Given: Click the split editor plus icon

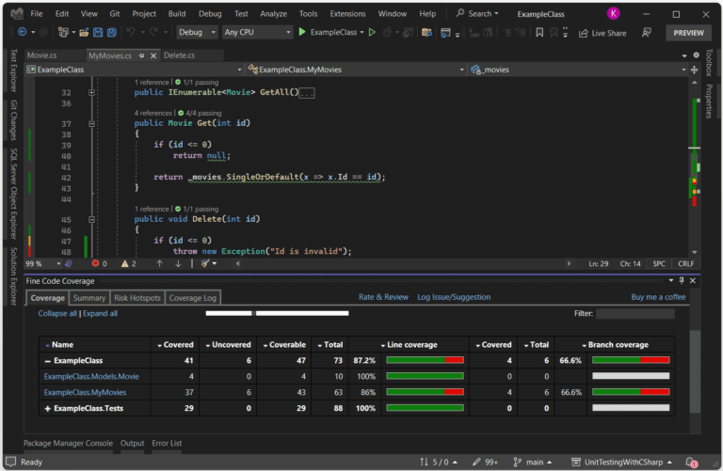Looking at the screenshot, I should coord(694,70).
